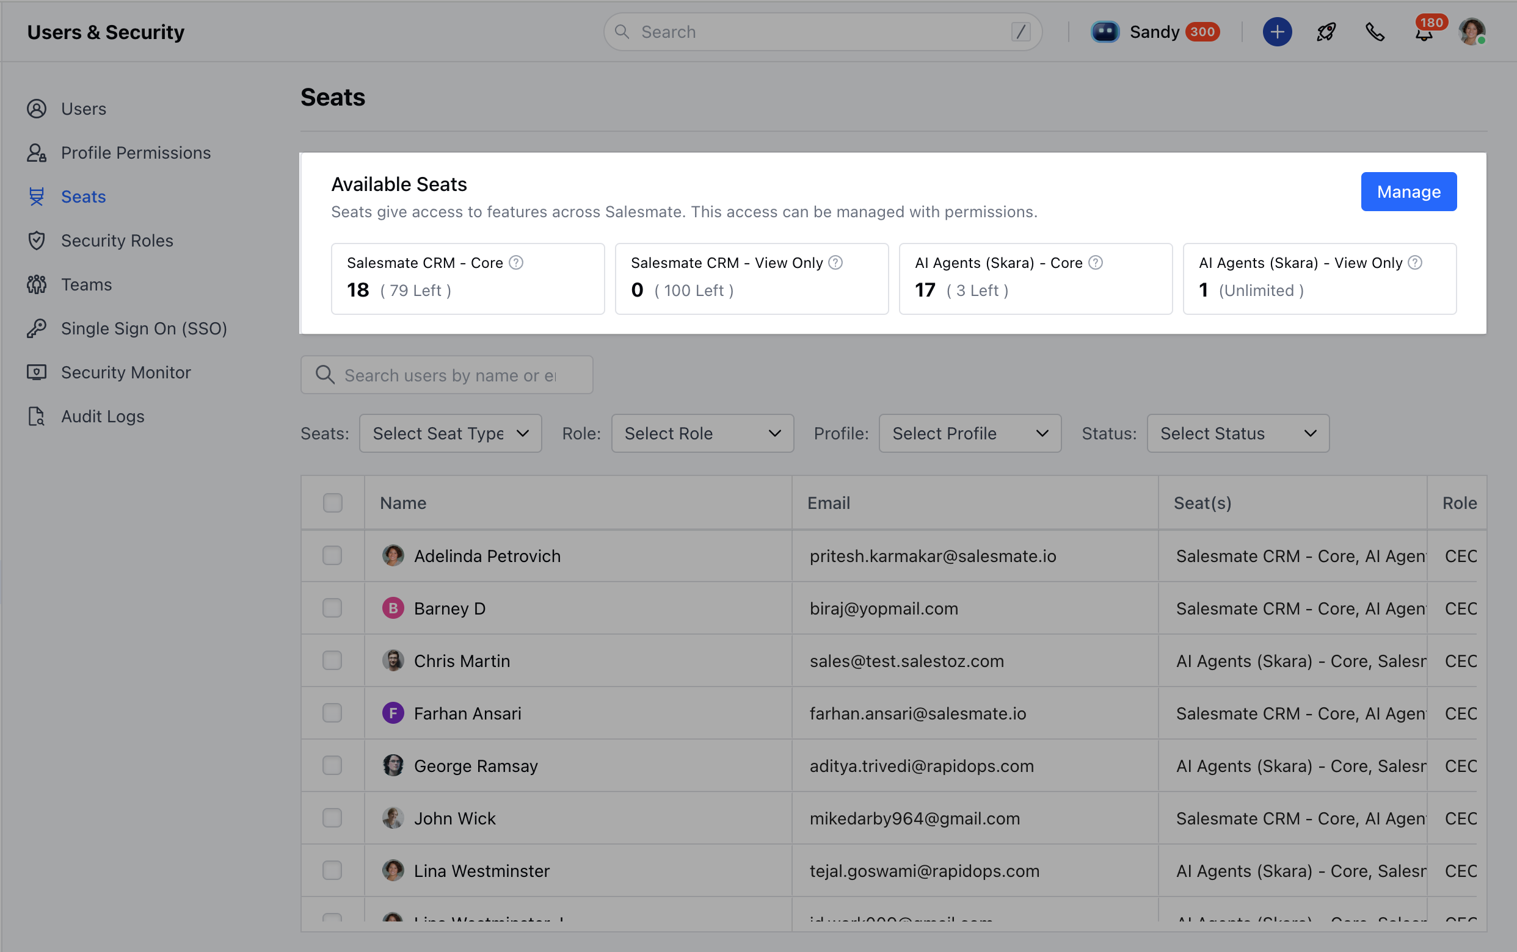
Task: Open the rocket icon in the header
Action: [x=1325, y=32]
